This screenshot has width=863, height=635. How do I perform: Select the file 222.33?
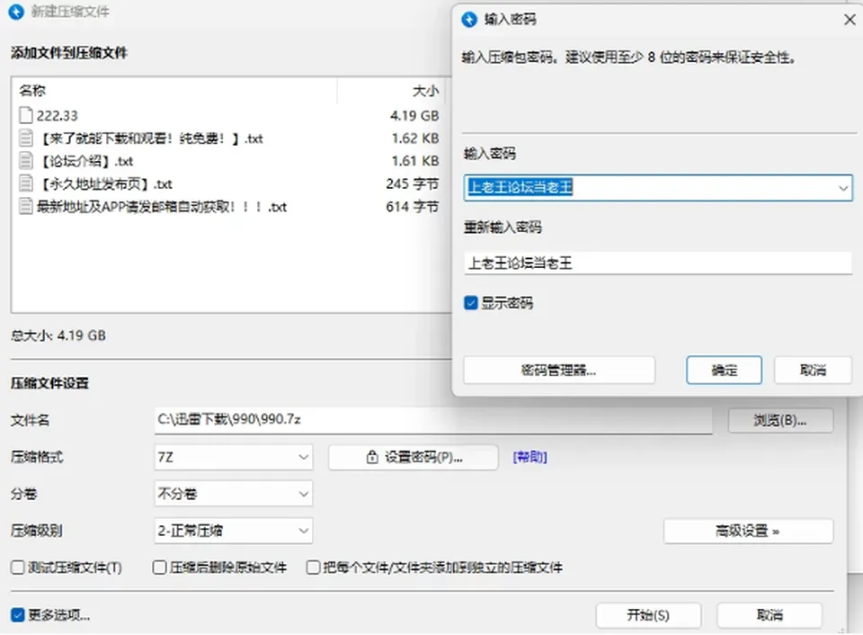58,116
